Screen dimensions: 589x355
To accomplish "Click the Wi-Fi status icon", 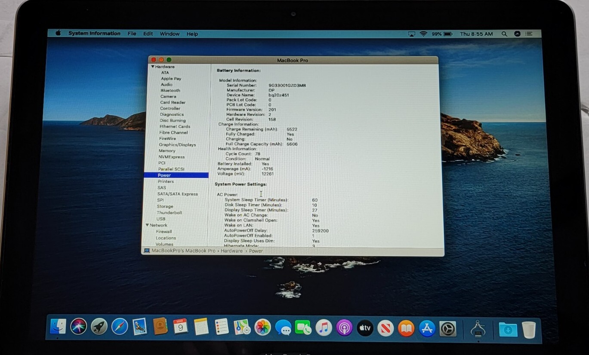I will pos(423,34).
